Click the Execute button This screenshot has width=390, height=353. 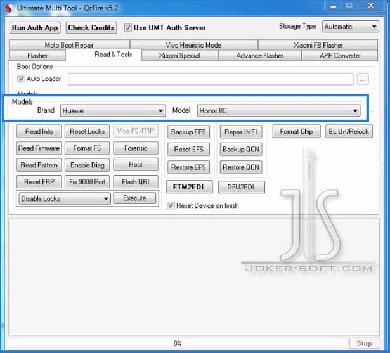[x=134, y=198]
